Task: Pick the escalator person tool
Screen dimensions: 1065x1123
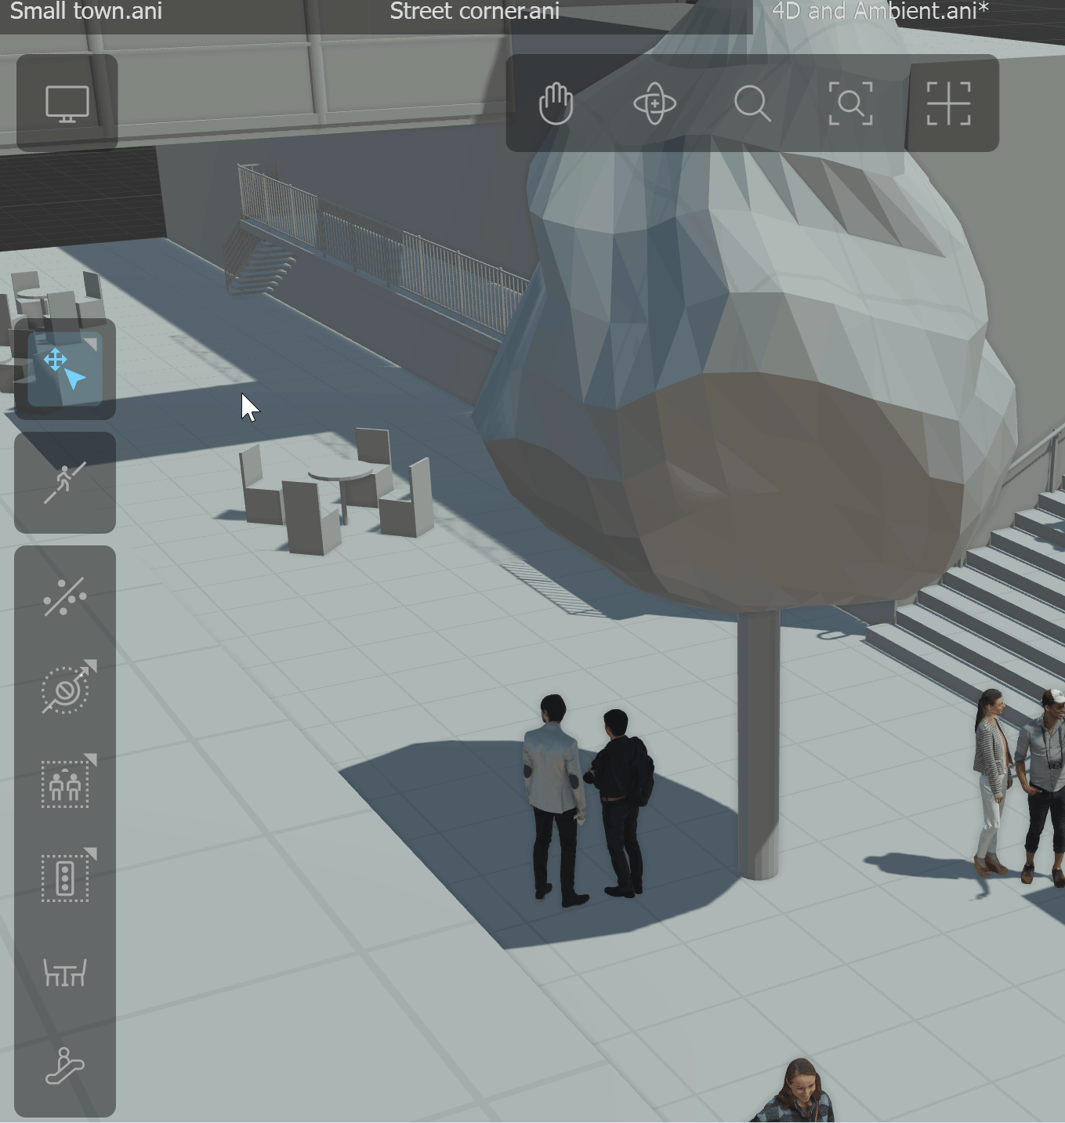Action: tap(65, 1067)
